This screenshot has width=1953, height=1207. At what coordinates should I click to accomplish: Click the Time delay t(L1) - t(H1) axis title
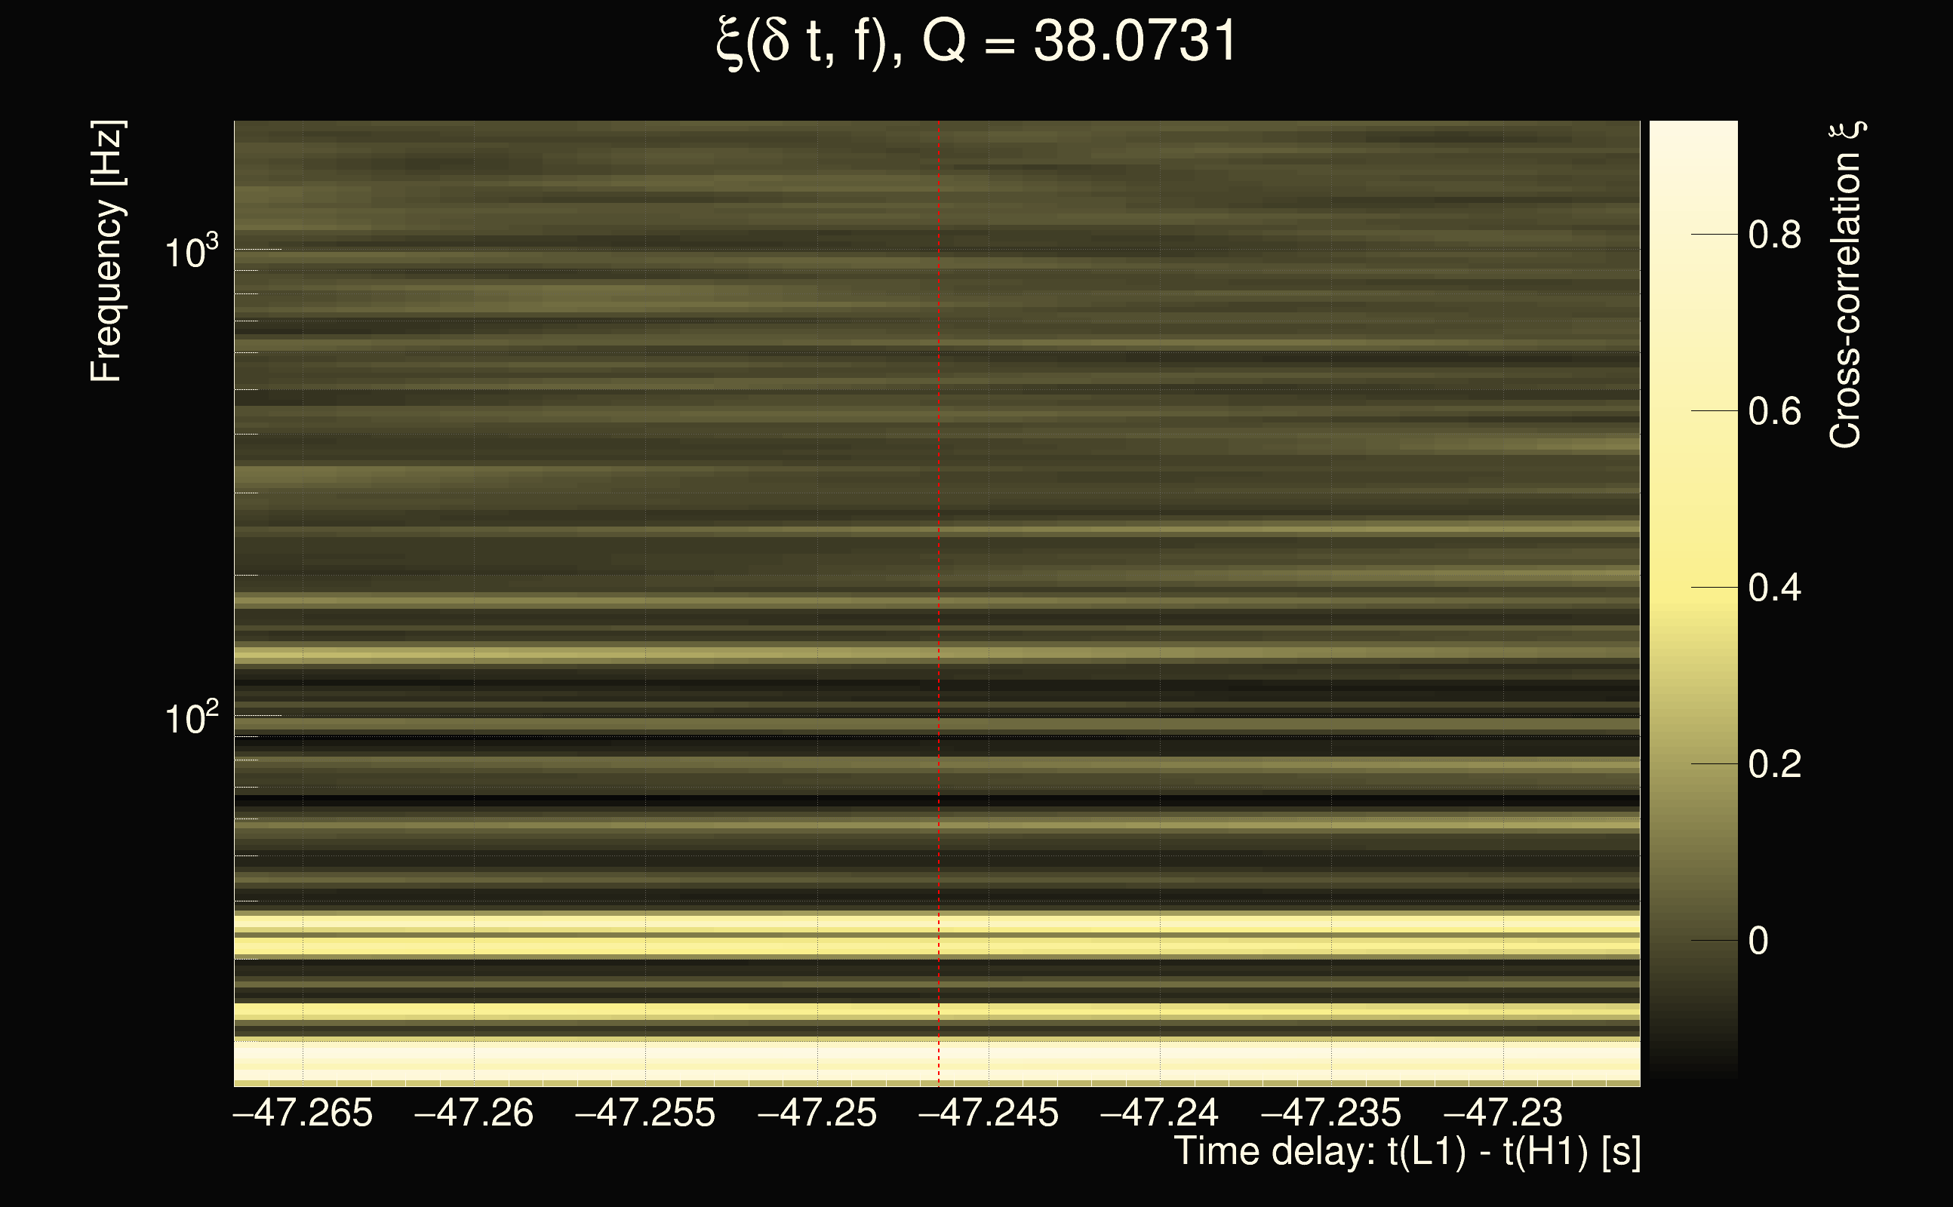1407,1152
